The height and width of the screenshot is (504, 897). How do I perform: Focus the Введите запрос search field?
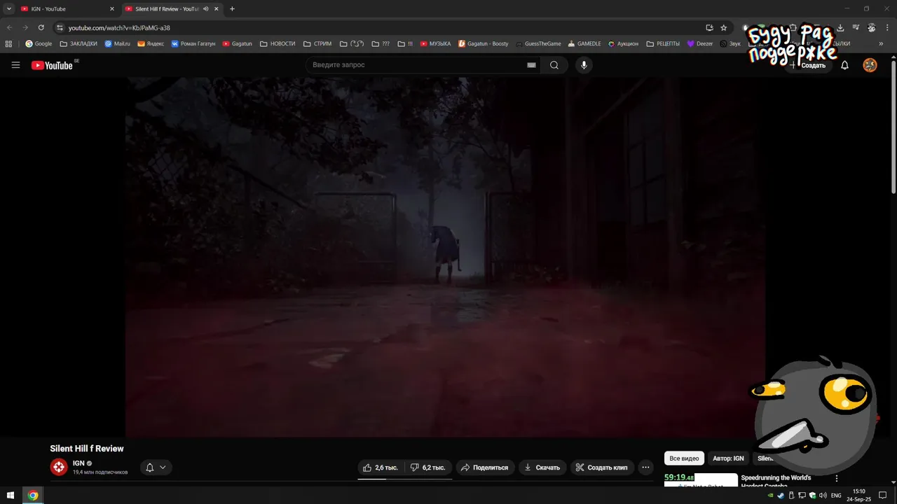(418, 65)
